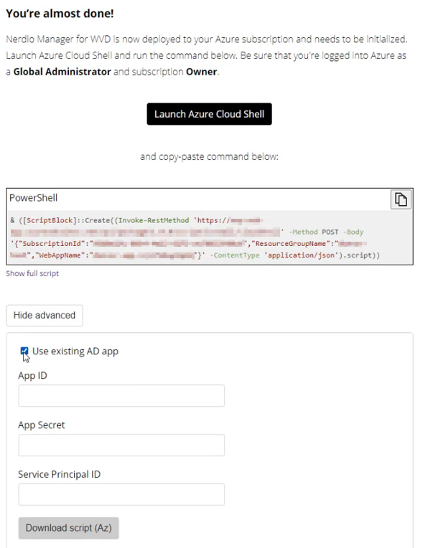Viewport: 428px width, 548px height.
Task: Select the 'application/json' text in script
Action: point(301,255)
